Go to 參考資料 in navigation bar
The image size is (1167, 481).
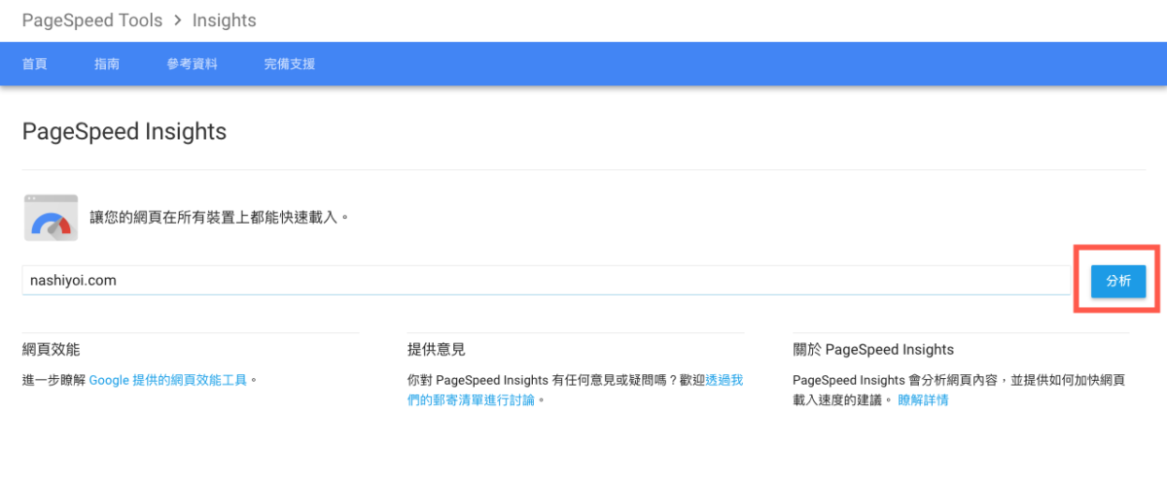pos(193,64)
